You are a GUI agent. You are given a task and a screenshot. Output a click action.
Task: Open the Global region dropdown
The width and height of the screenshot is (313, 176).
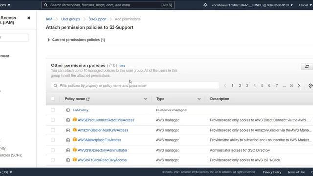click(305, 5)
